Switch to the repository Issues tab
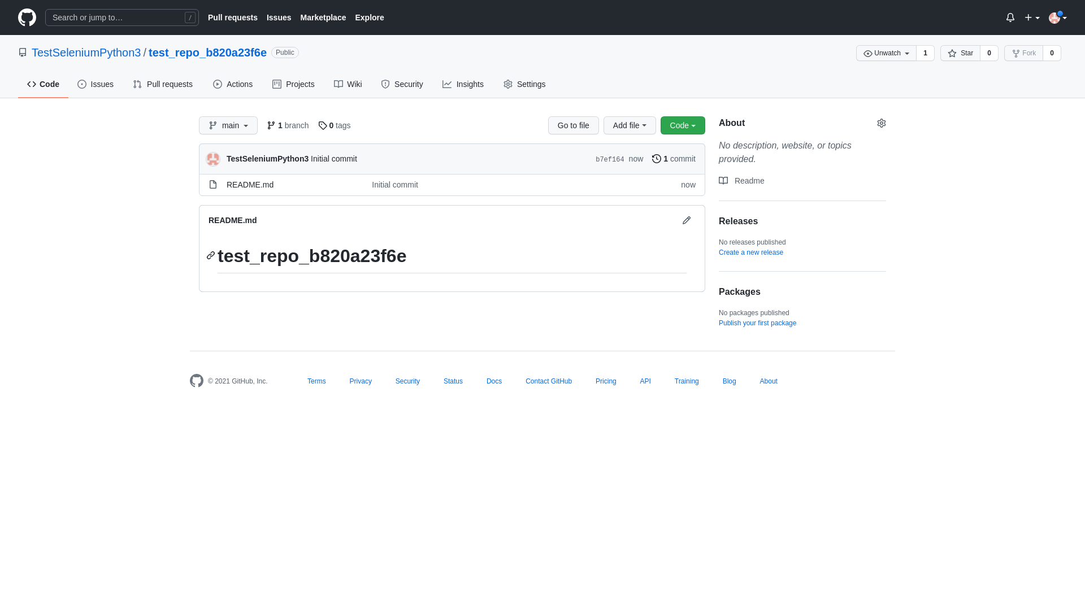Screen dimensions: 1085x610 tap(96, 84)
